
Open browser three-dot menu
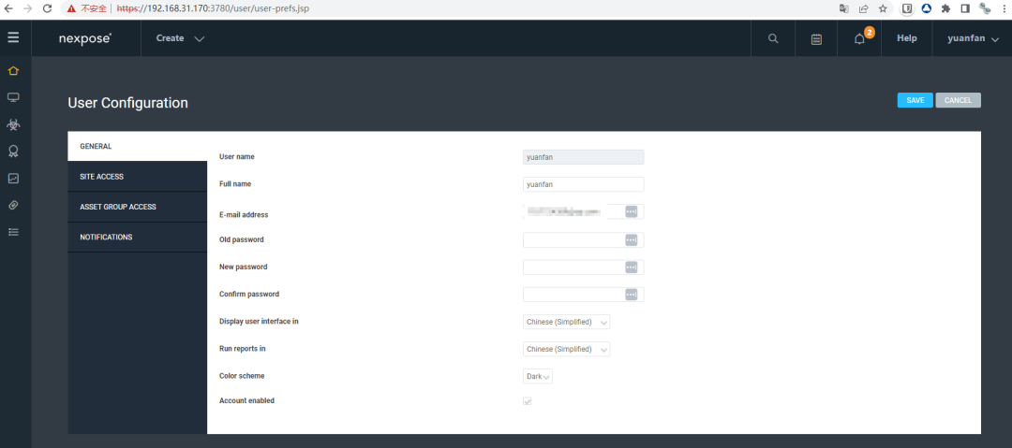pos(1005,9)
